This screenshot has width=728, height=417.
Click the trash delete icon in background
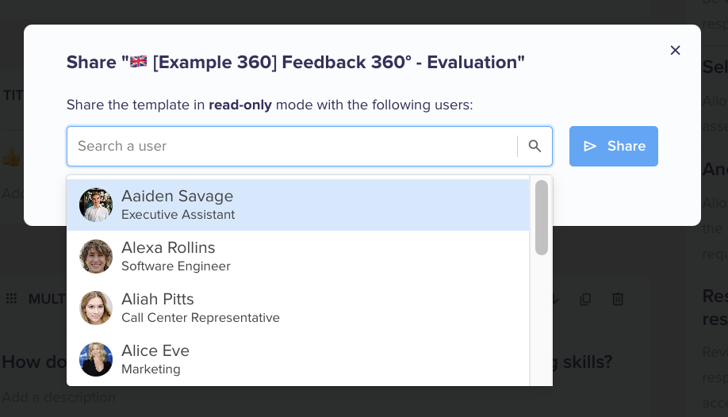(618, 299)
